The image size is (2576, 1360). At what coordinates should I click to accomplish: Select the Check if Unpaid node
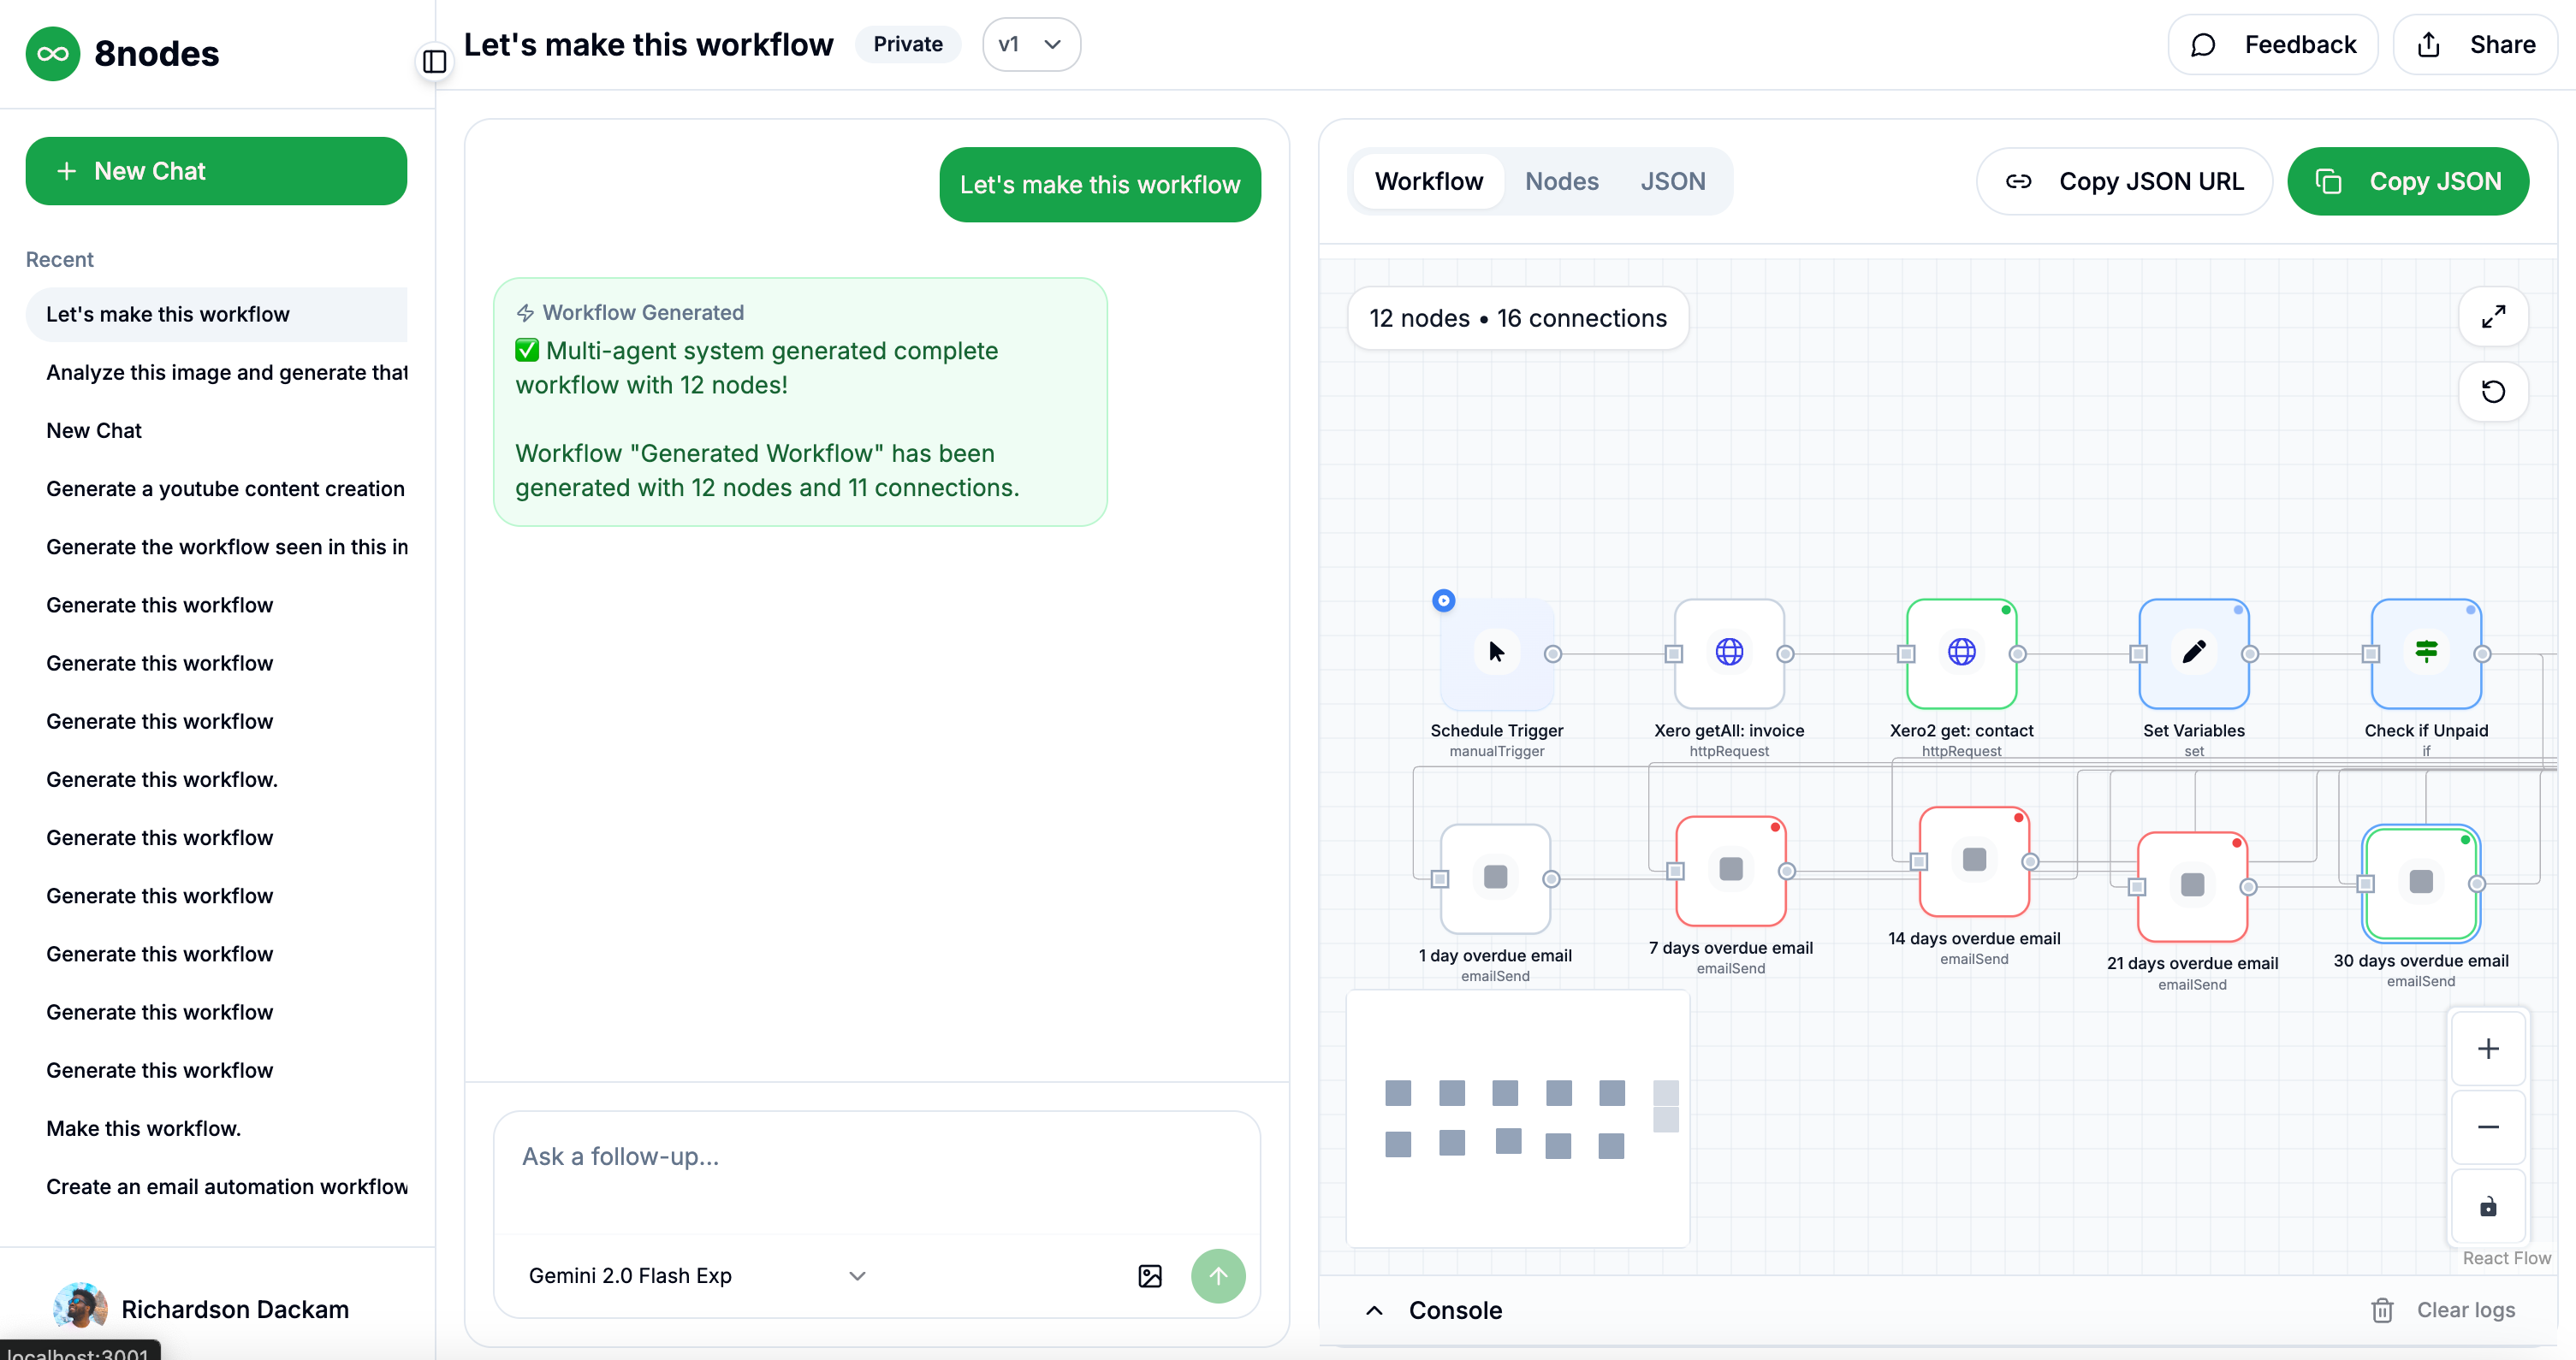(x=2425, y=653)
